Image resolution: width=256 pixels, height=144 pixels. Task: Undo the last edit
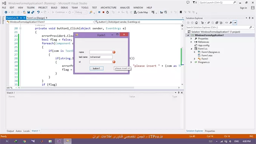click(x=39, y=12)
